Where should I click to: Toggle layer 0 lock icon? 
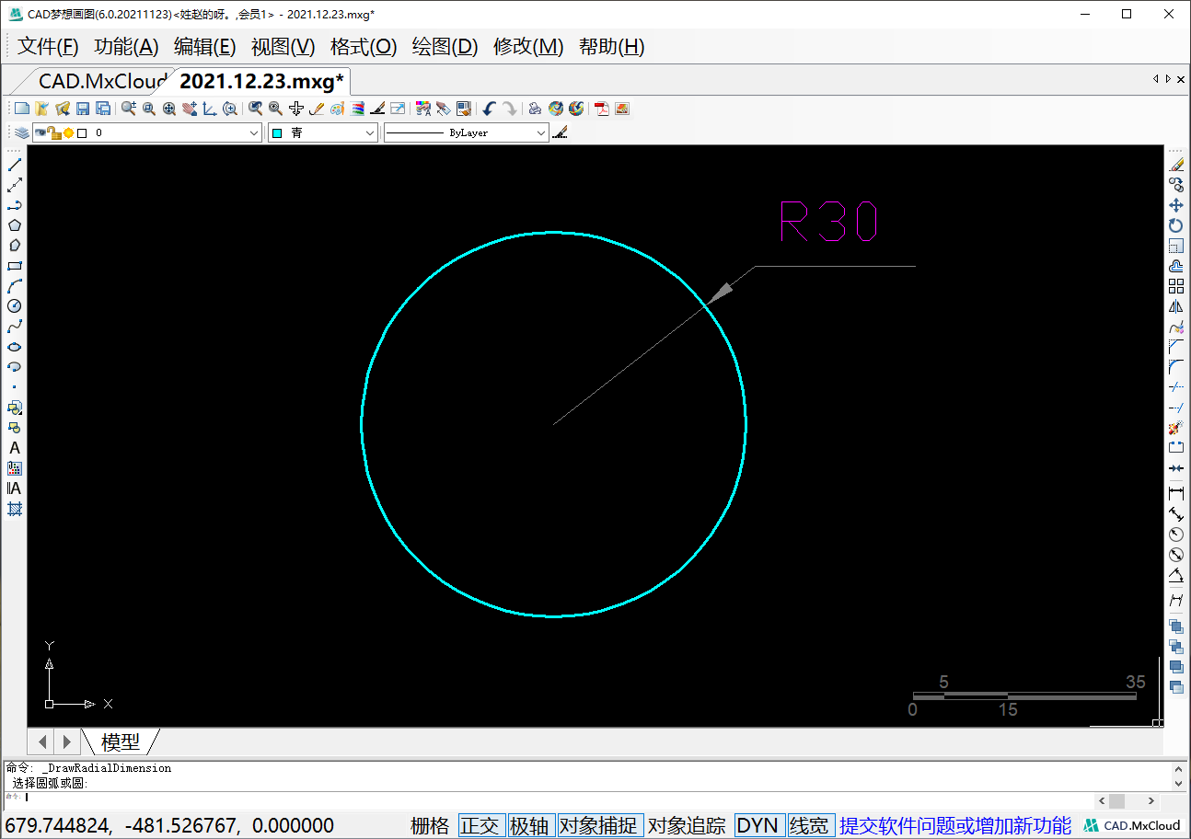[x=55, y=133]
